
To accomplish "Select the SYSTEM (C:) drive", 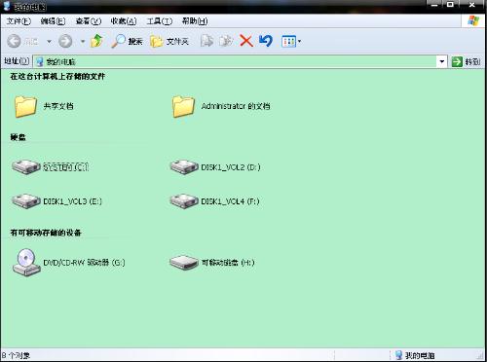I will click(x=50, y=166).
